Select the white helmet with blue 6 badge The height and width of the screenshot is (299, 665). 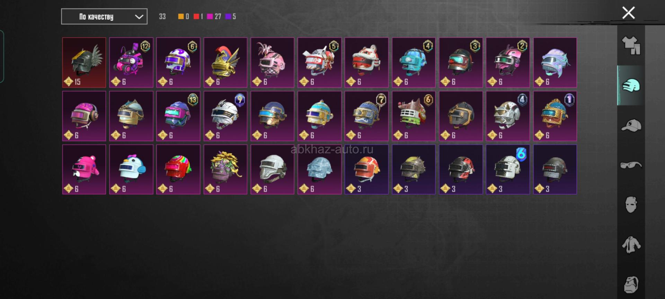point(508,170)
